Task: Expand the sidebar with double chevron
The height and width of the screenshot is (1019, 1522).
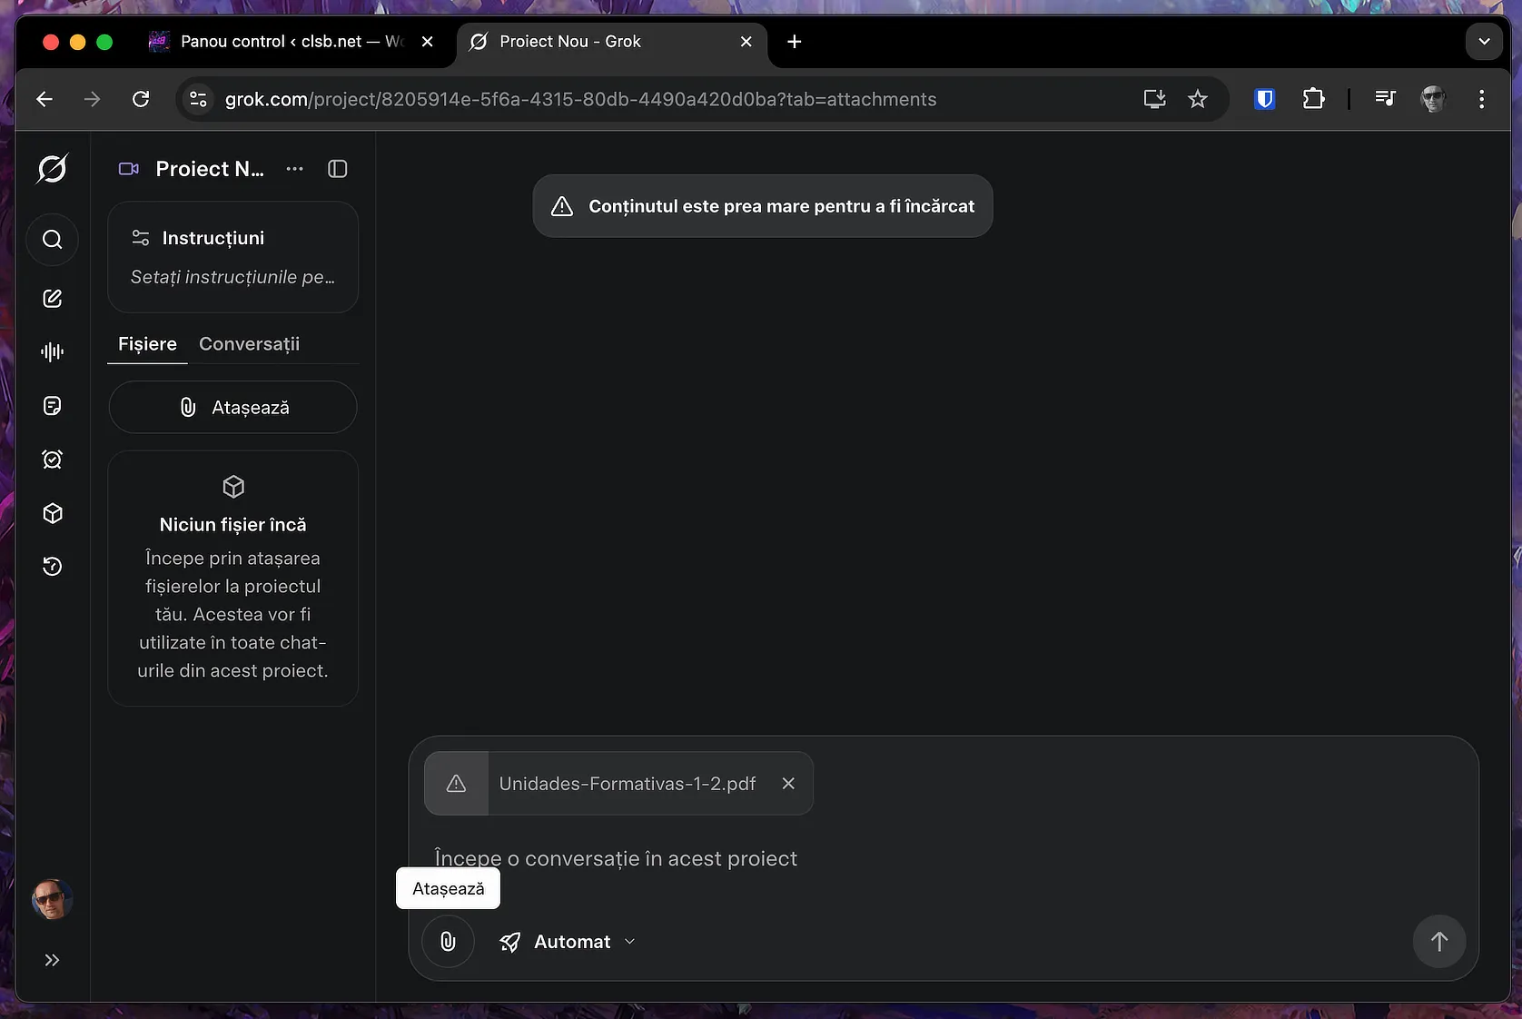Action: pyautogui.click(x=53, y=960)
